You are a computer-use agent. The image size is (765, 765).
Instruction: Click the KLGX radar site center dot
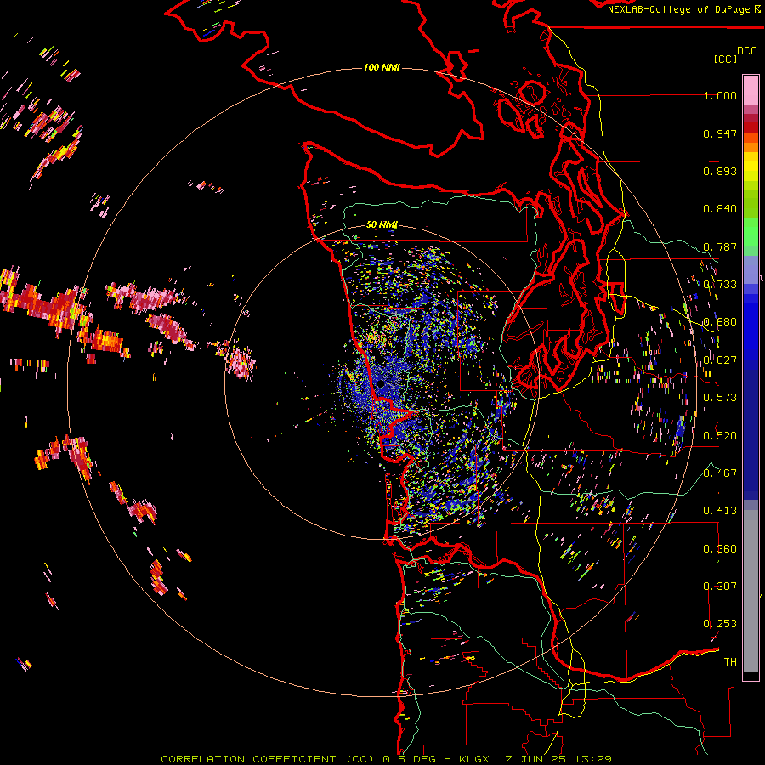tap(381, 384)
